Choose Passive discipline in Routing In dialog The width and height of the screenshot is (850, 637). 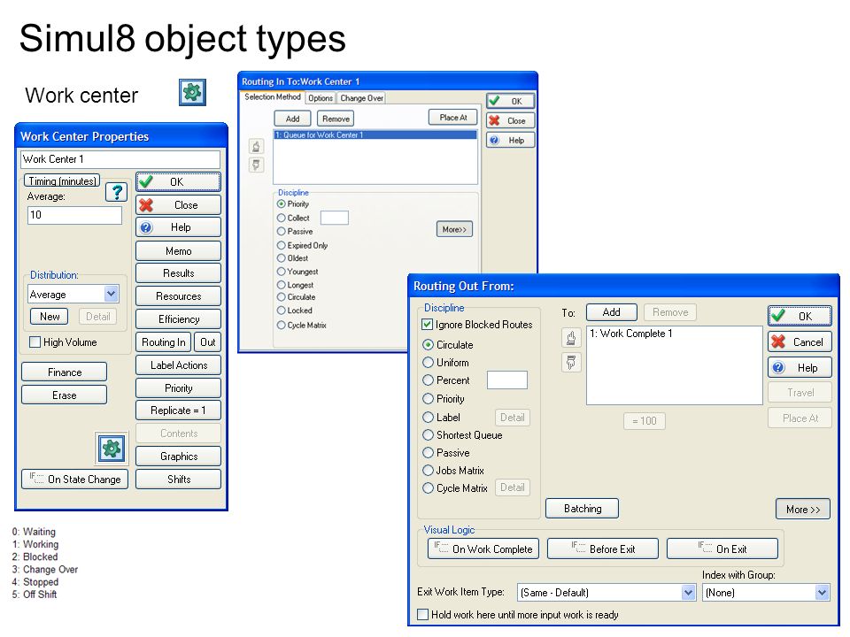[x=282, y=231]
